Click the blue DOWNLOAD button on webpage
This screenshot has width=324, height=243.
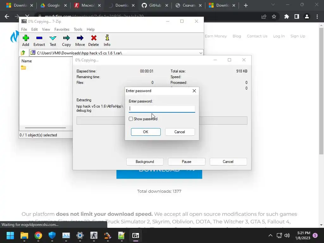(159, 174)
